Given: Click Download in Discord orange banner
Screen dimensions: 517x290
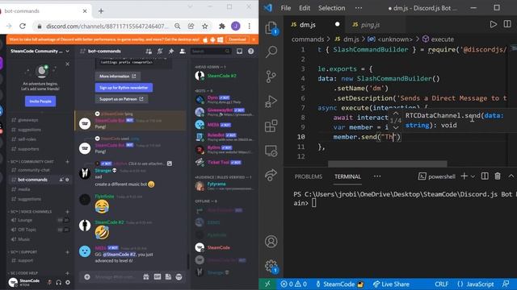Looking at the screenshot, I should click(237, 39).
